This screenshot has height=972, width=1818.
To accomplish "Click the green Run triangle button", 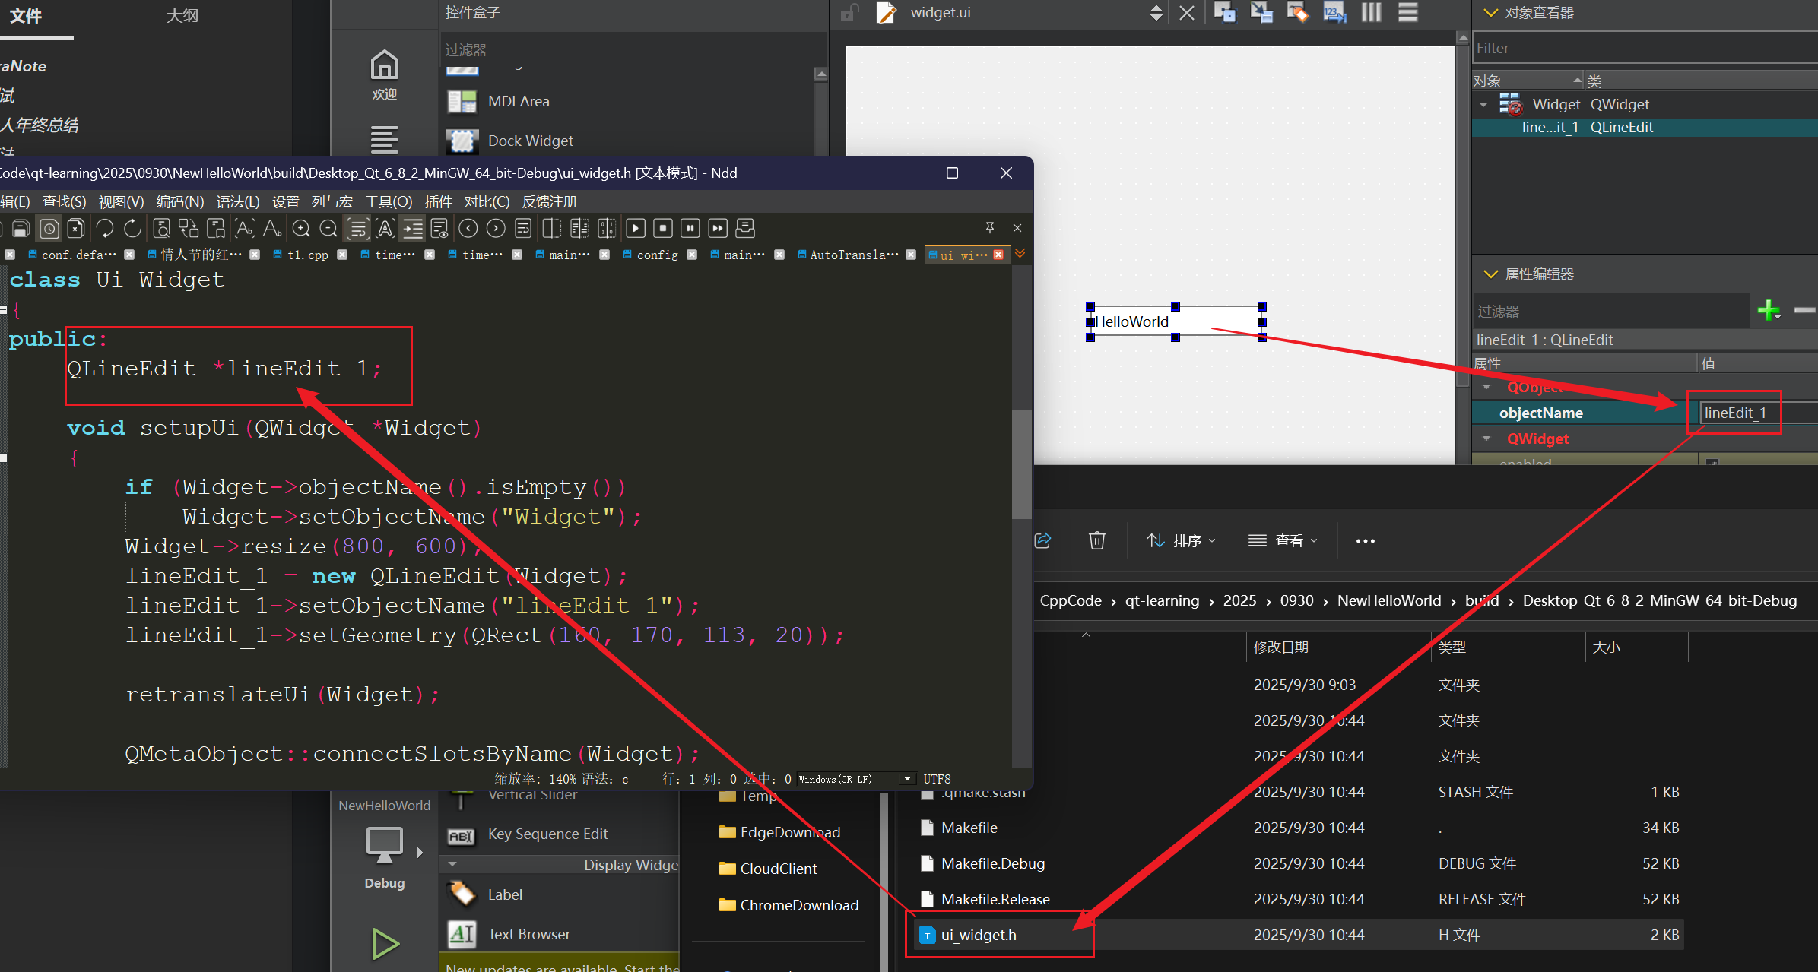I will click(x=385, y=943).
